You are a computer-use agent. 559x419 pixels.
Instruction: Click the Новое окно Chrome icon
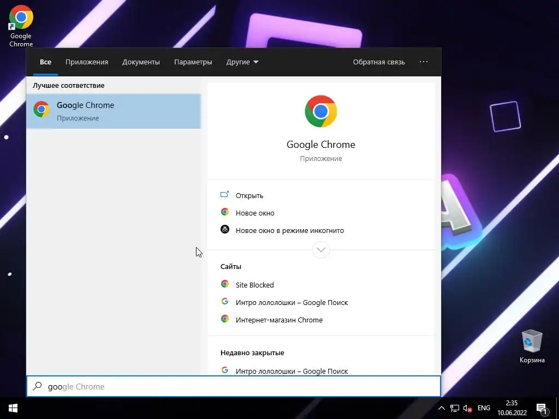click(224, 212)
